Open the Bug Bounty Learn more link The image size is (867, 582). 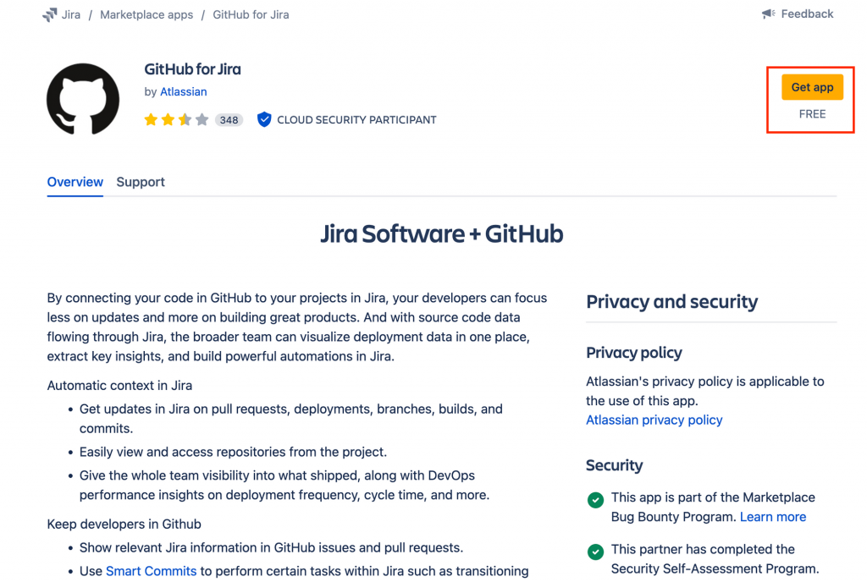772,517
